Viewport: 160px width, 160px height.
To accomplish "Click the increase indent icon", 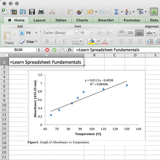I will click(157, 41).
